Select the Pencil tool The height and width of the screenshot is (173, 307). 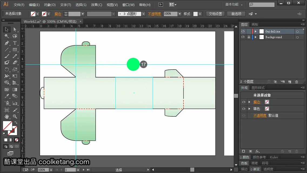tap(15, 56)
